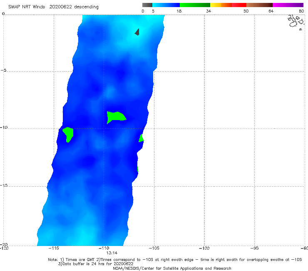Screen dimensions: 308x271
Task: Click the color bar label '64'
Action: (x=271, y=11)
